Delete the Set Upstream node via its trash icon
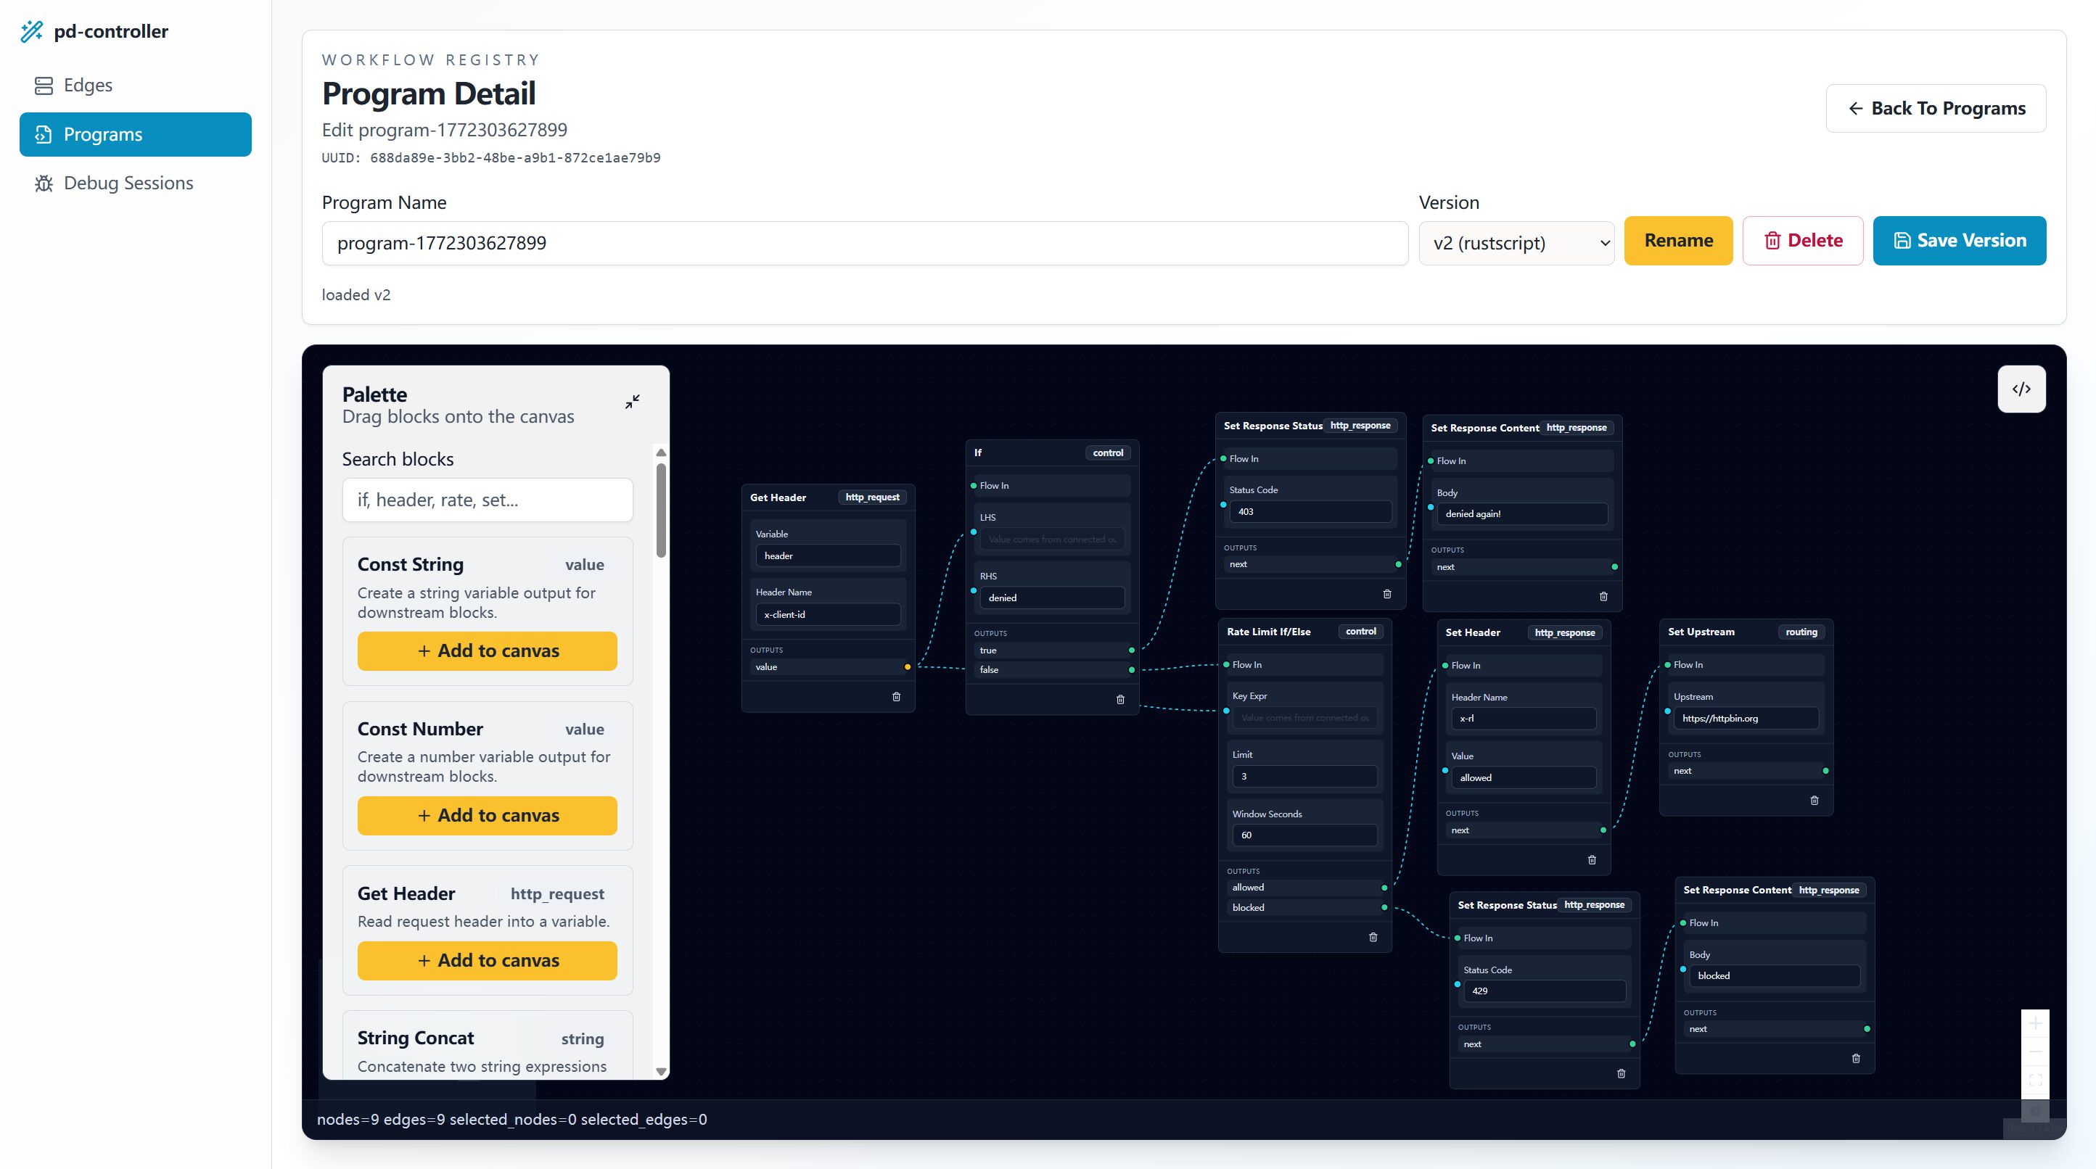Image resolution: width=2096 pixels, height=1169 pixels. (1815, 801)
